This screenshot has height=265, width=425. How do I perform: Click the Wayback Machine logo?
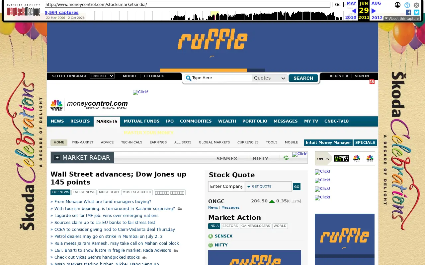[24, 10]
